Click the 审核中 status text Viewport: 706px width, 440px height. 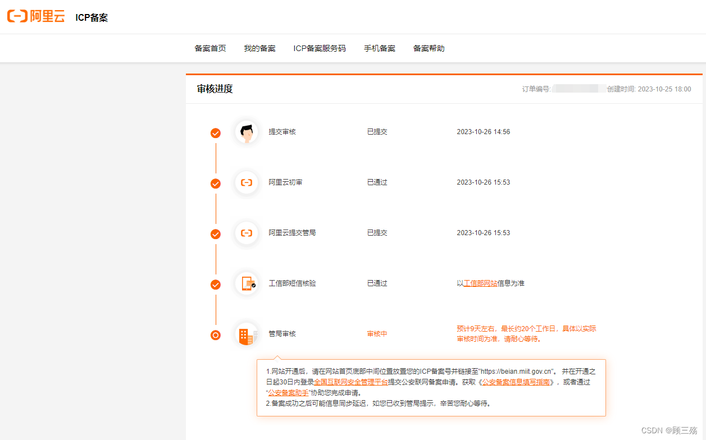[x=377, y=334]
